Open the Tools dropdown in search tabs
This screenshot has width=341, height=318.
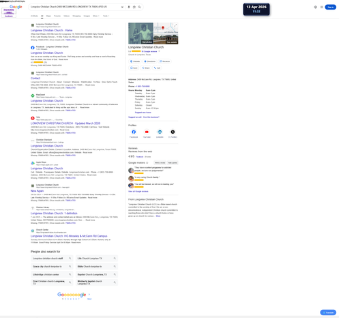point(106,16)
